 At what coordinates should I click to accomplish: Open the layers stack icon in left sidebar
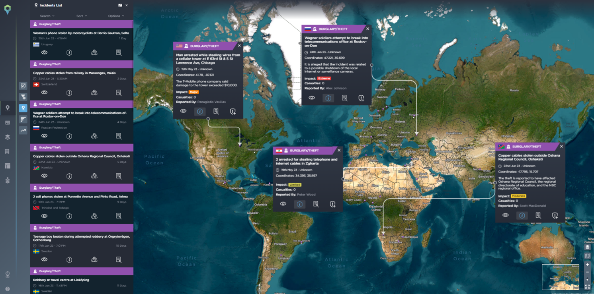(8, 137)
